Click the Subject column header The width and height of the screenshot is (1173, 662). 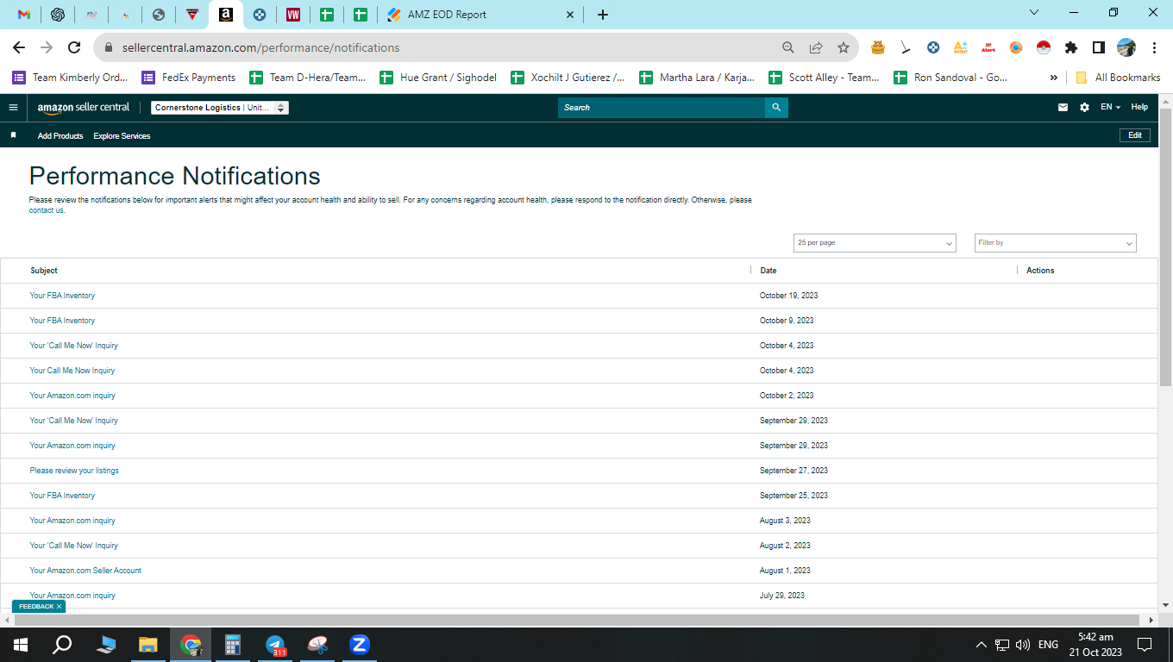coord(44,271)
